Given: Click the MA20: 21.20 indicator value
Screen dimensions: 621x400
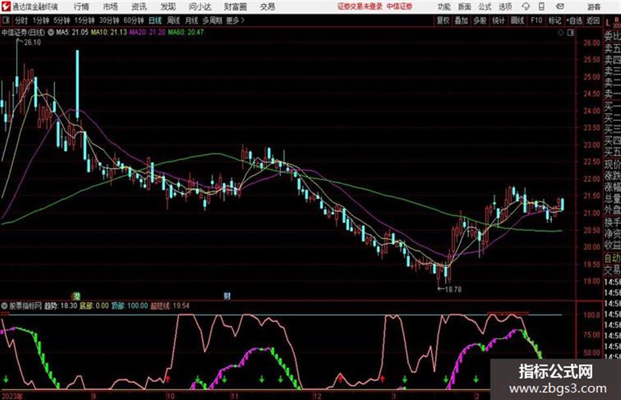Looking at the screenshot, I should tap(147, 32).
